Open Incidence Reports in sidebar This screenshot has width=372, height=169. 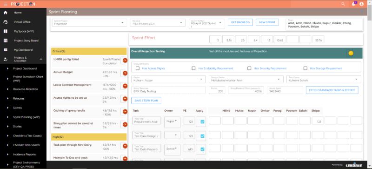(x=24, y=154)
